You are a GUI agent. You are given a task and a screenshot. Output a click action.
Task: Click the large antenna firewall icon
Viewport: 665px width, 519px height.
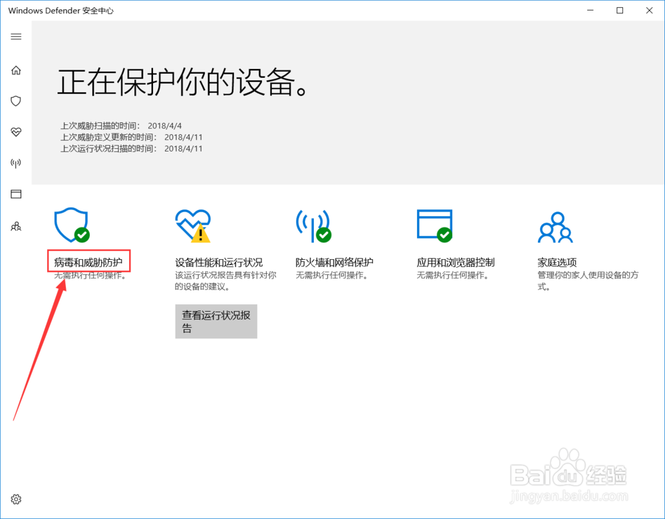point(313,226)
